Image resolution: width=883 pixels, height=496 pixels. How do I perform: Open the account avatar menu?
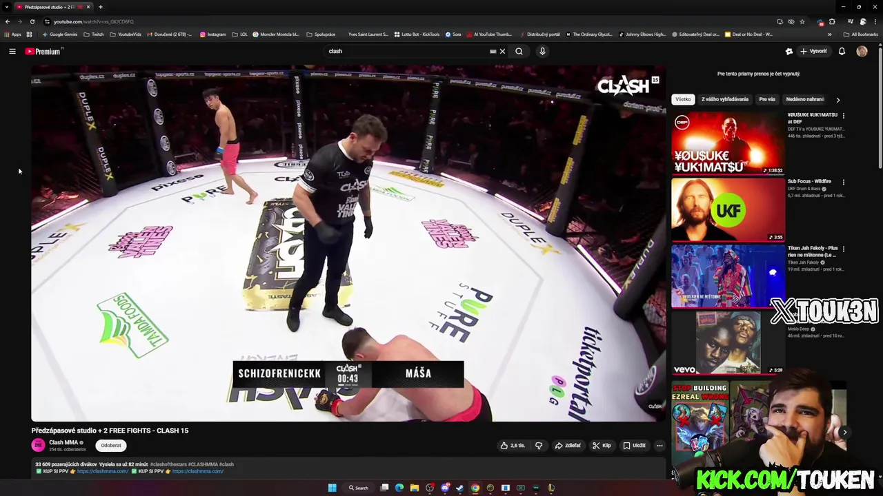pos(862,51)
